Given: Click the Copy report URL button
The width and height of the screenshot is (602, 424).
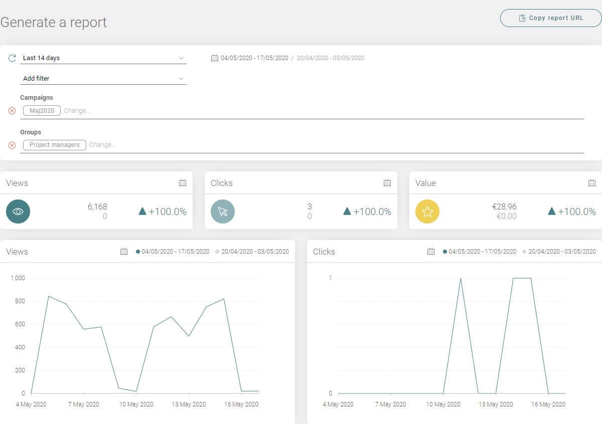Looking at the screenshot, I should 551,18.
